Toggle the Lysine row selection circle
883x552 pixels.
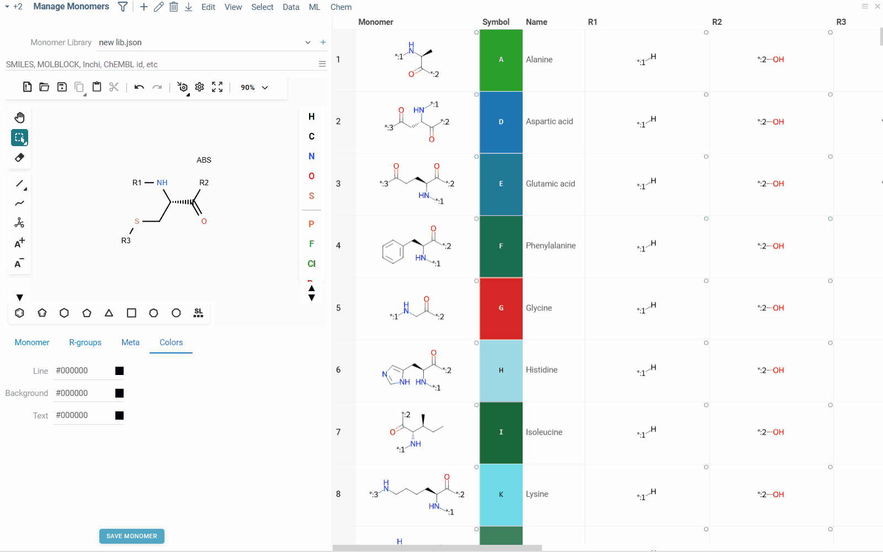pos(476,468)
